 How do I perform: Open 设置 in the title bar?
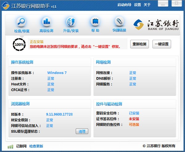click(138, 5)
